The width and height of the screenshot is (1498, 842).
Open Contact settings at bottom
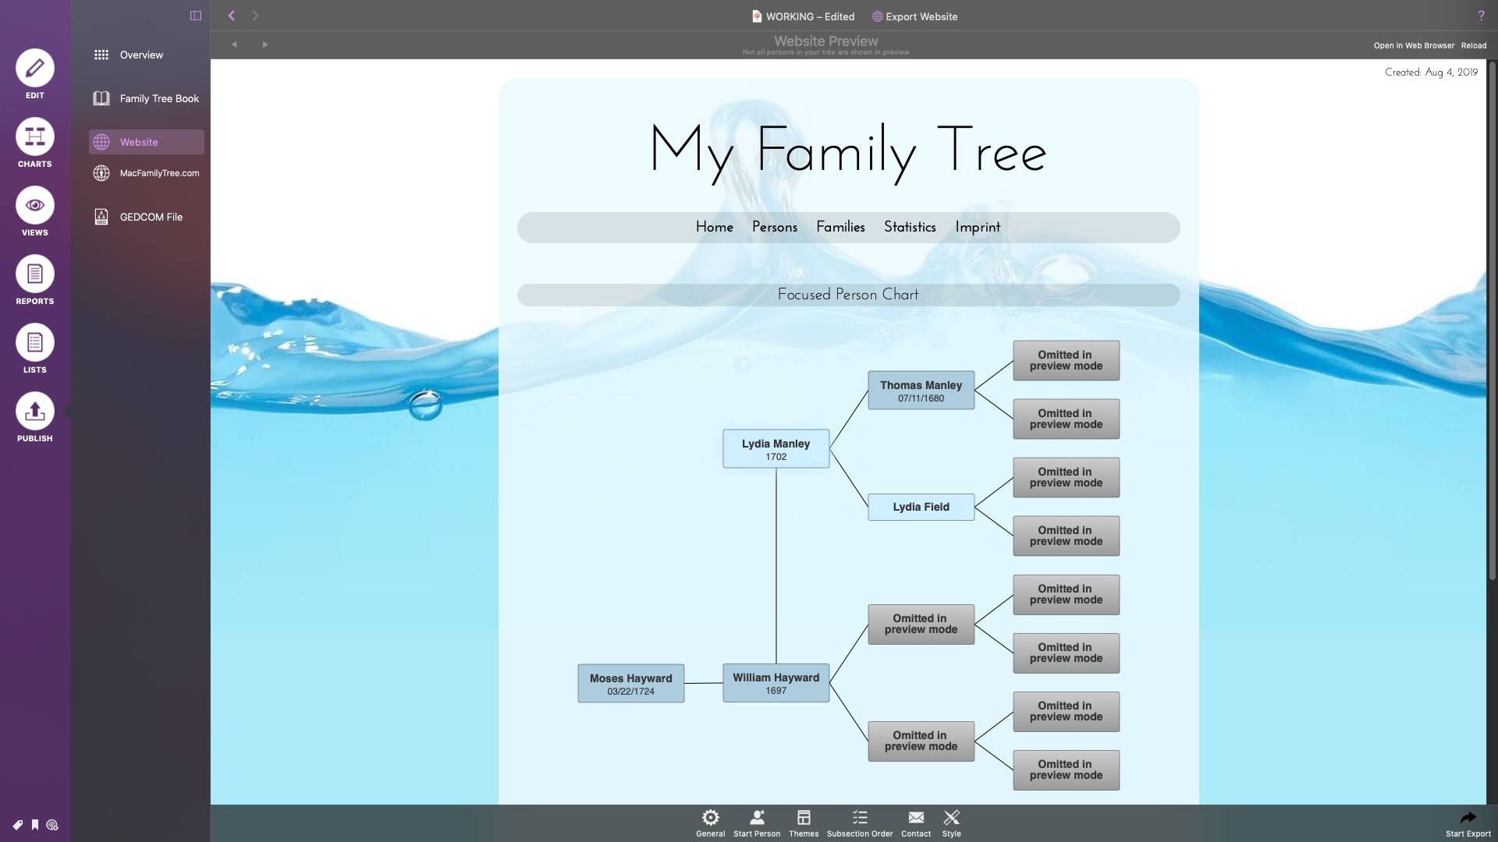[916, 823]
